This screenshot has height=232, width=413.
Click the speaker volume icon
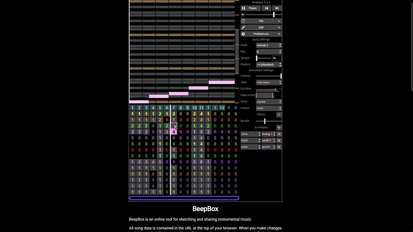[243, 15]
